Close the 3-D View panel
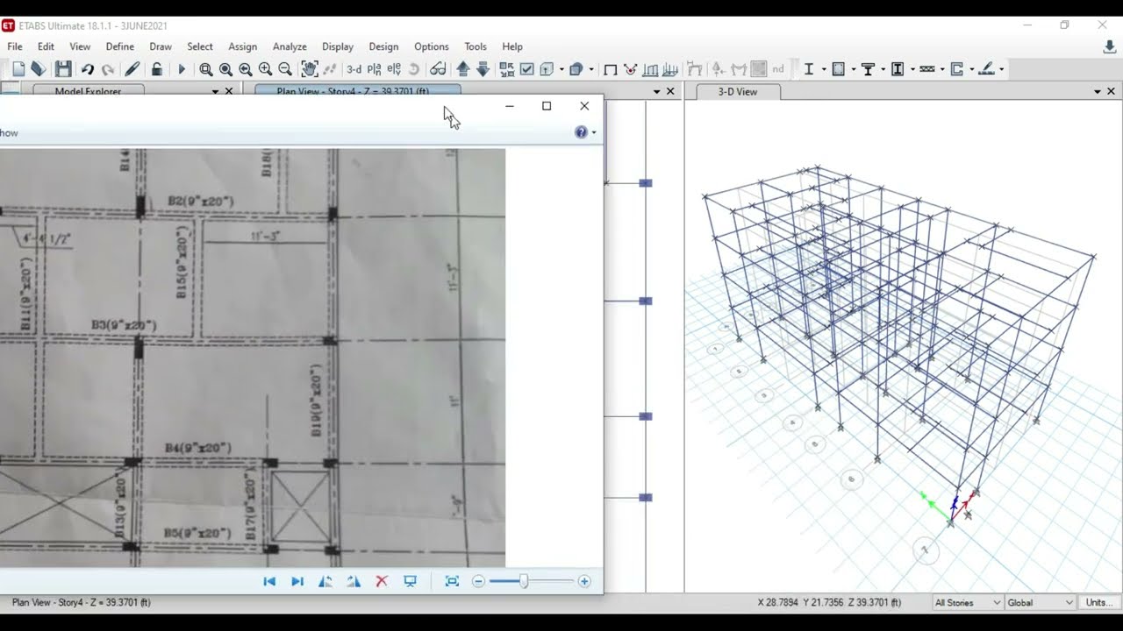The image size is (1123, 631). 1111,91
